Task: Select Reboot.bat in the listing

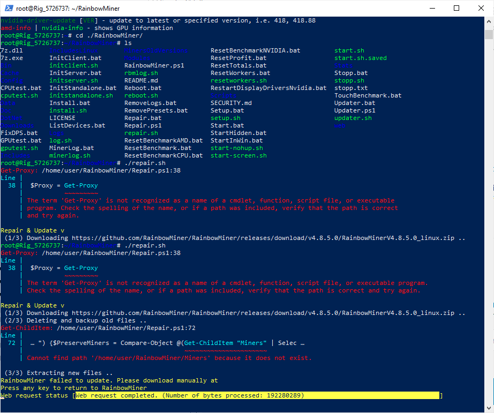Action: (x=143, y=88)
